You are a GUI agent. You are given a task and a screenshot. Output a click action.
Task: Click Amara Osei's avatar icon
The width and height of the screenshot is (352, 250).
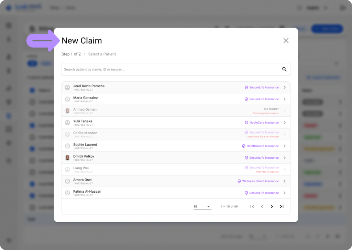point(67,181)
